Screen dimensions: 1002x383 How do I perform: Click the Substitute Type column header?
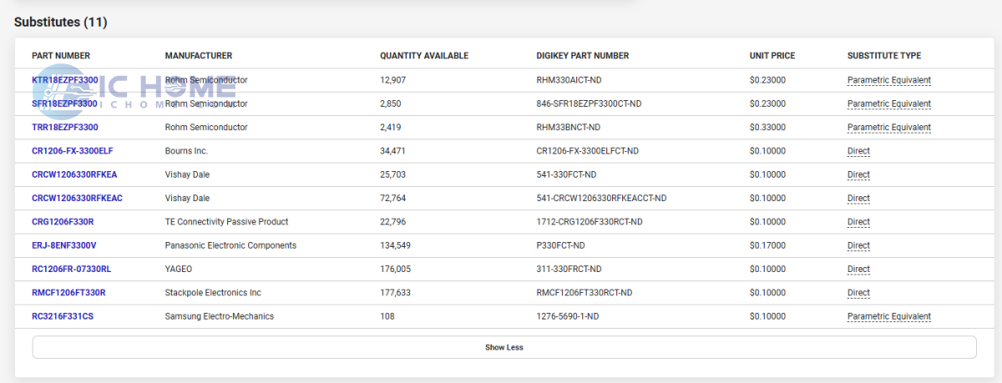tap(883, 56)
